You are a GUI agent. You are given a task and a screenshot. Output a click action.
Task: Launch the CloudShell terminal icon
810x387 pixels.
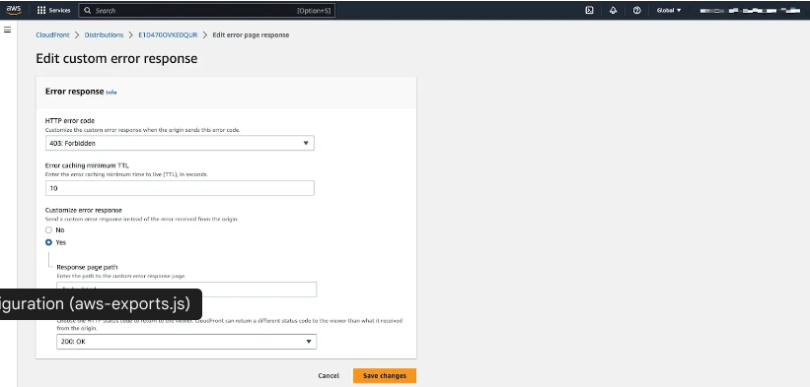tap(589, 10)
